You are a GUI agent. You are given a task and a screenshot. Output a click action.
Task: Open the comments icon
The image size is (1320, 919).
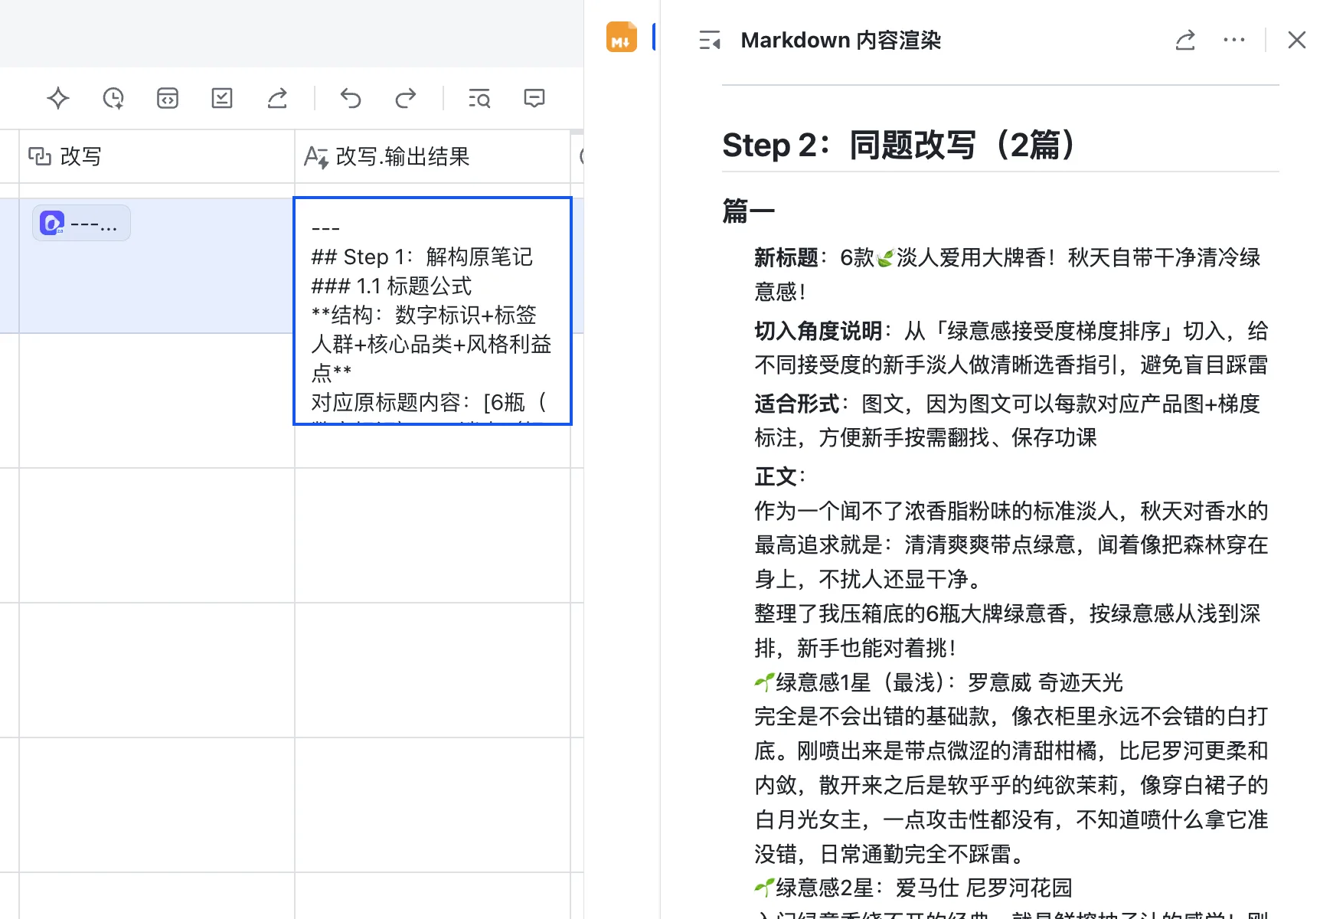534,98
